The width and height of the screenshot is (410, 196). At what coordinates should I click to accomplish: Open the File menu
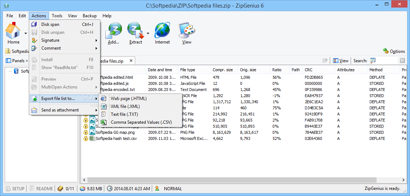click(10, 16)
